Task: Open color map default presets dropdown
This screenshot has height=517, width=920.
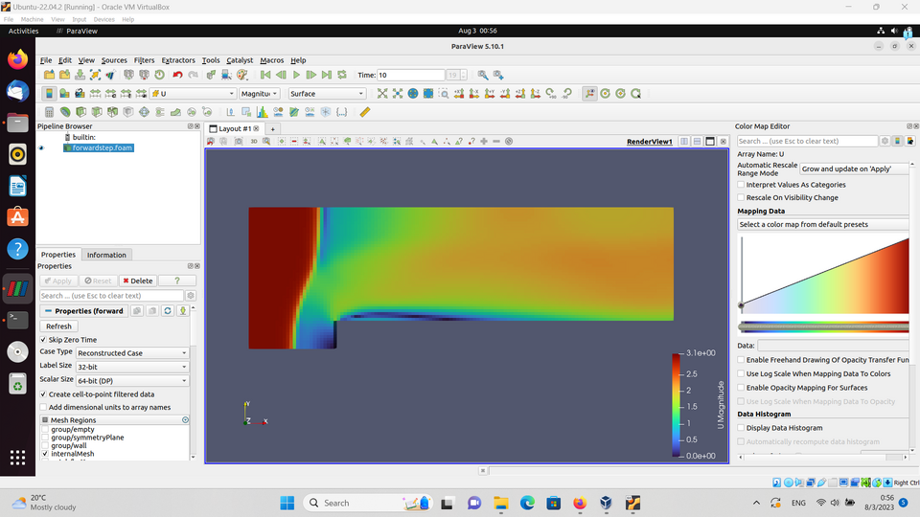Action: click(822, 224)
